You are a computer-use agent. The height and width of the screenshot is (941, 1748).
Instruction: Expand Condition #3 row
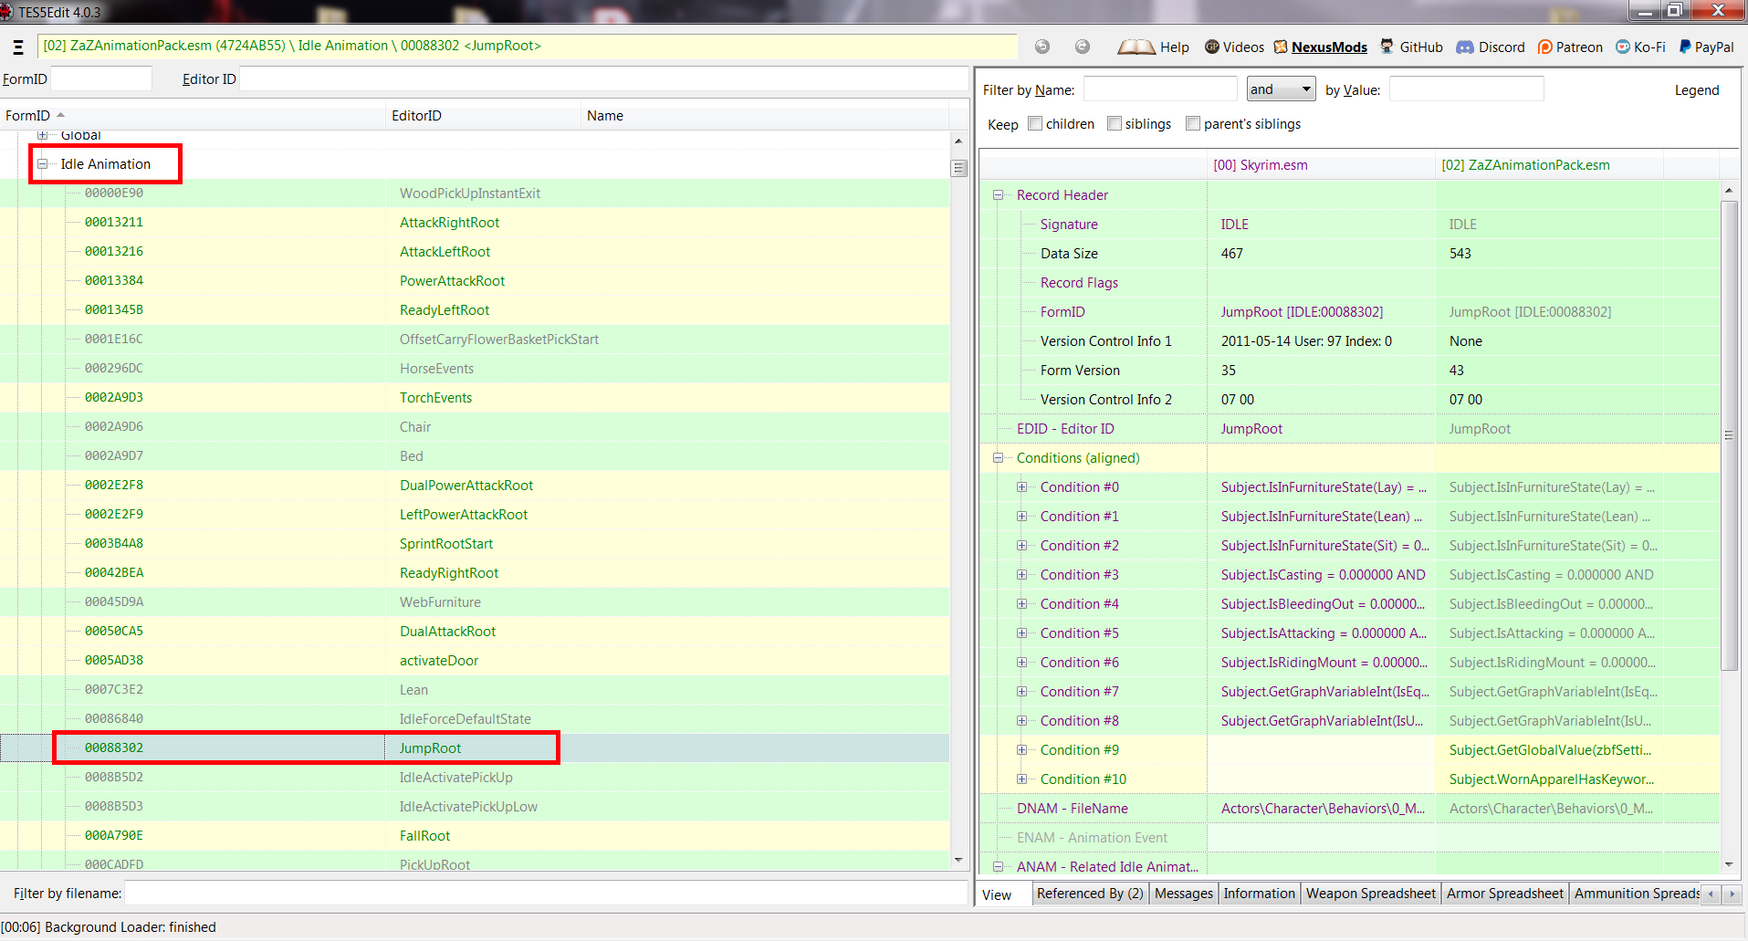click(1021, 575)
